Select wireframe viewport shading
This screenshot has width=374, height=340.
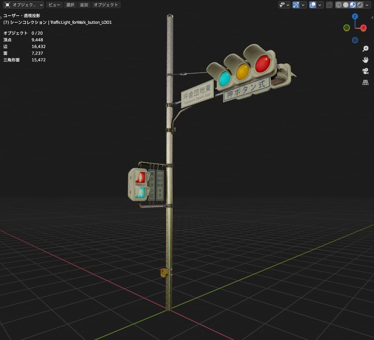(338, 5)
